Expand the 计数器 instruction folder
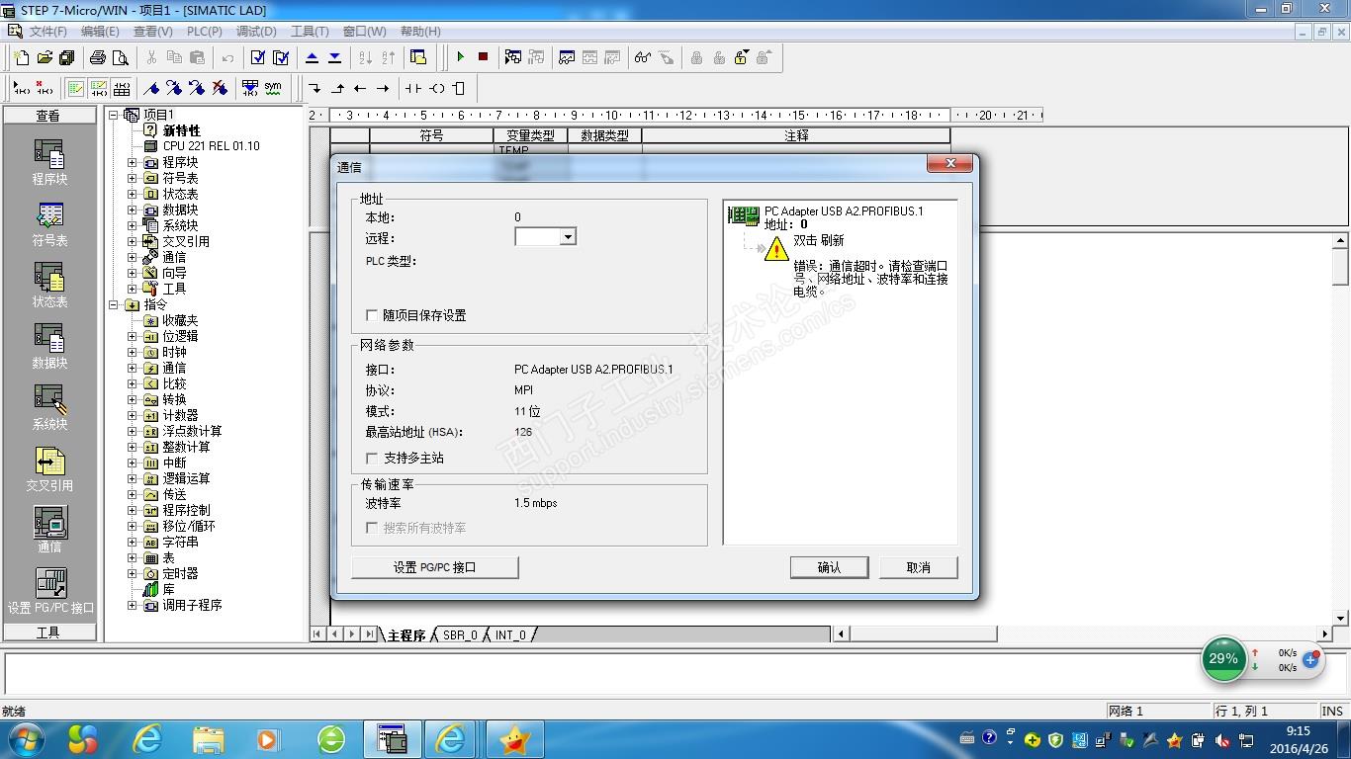The image size is (1351, 759). (x=132, y=415)
